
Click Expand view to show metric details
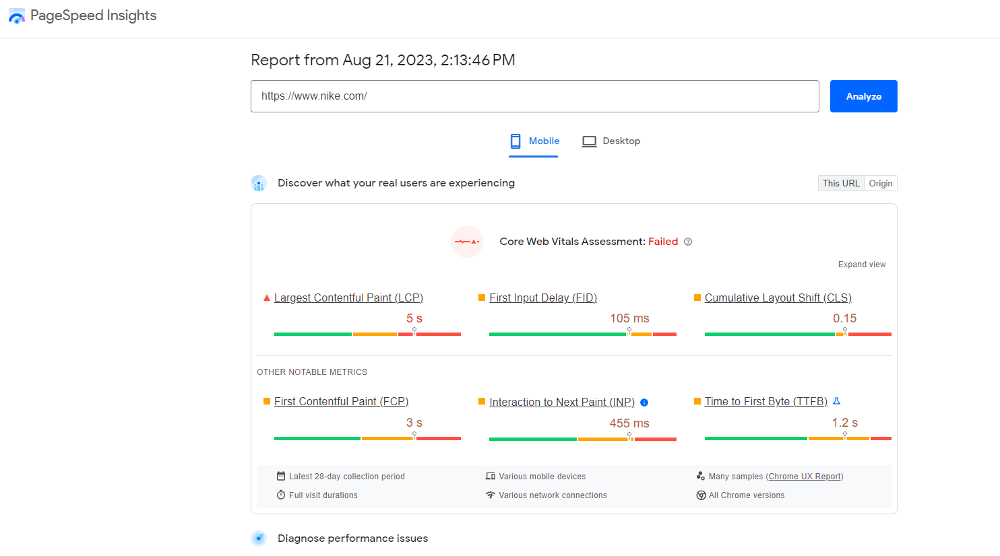coord(862,264)
